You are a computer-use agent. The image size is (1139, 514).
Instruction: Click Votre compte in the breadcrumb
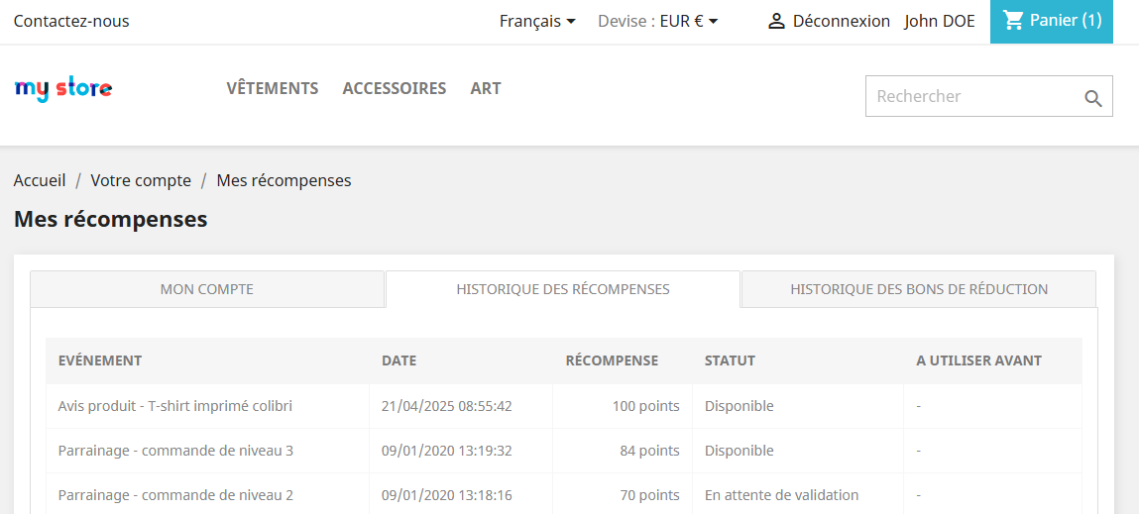coord(141,180)
